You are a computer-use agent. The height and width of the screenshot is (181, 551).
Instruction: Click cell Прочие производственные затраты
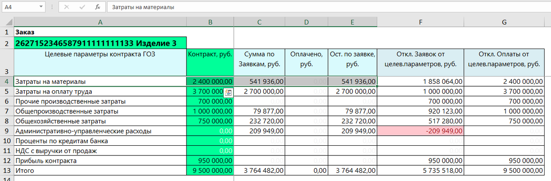click(x=100, y=101)
